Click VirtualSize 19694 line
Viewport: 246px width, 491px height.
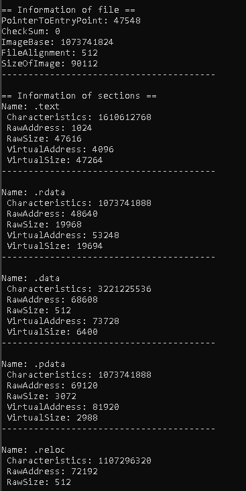55,245
